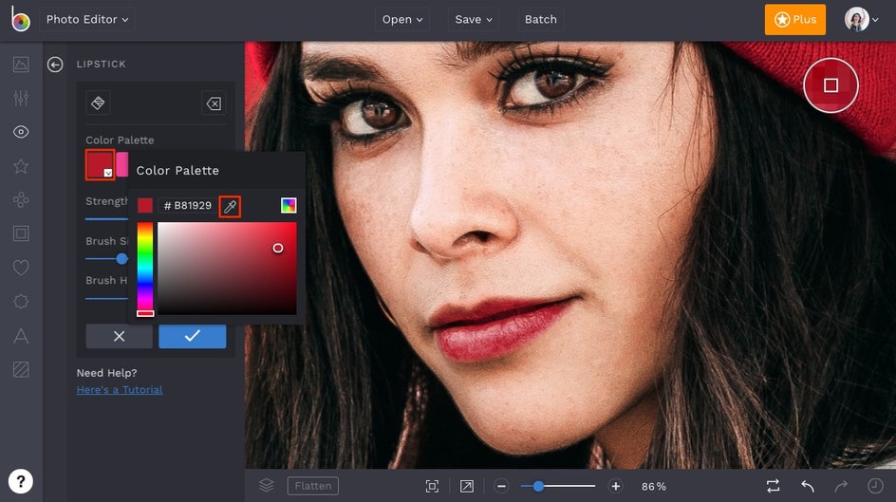Fit image to screen icon
This screenshot has width=896, height=502.
[x=433, y=486]
